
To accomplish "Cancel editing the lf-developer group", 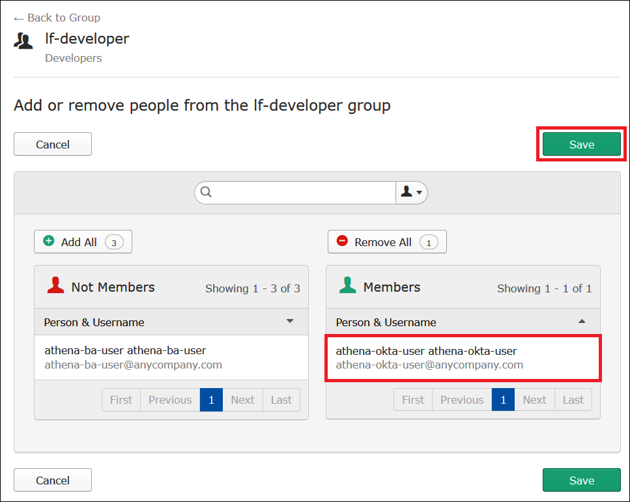I will [52, 144].
